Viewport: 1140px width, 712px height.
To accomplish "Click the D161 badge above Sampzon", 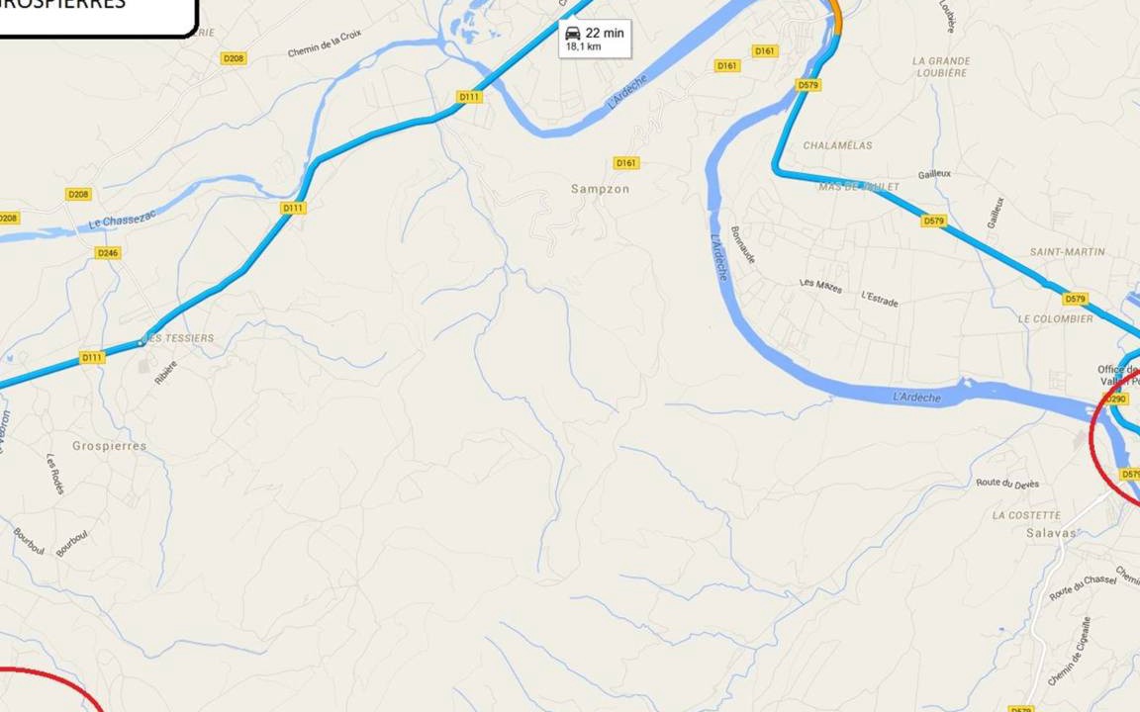I will click(x=626, y=163).
